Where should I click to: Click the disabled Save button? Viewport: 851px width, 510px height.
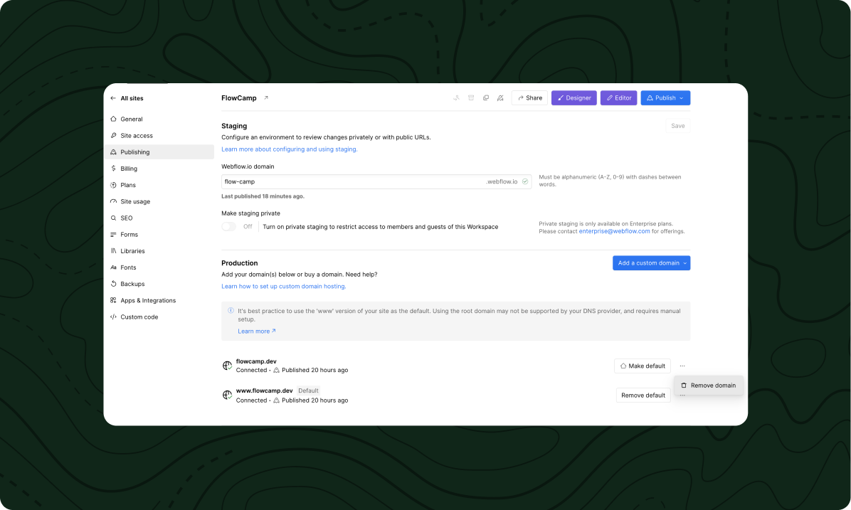(x=678, y=126)
